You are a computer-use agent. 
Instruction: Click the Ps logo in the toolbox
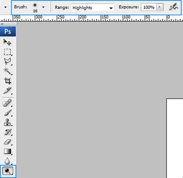point(8,31)
